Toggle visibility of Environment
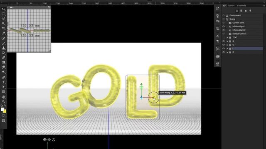Viewport: 266px width, 149px height. pos(224,15)
